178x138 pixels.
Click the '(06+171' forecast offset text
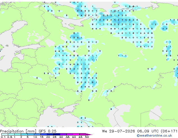tap(169, 131)
